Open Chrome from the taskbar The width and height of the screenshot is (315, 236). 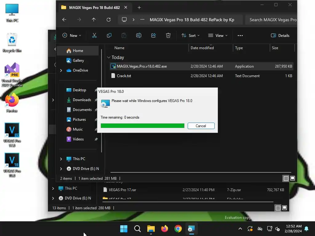pyautogui.click(x=178, y=229)
